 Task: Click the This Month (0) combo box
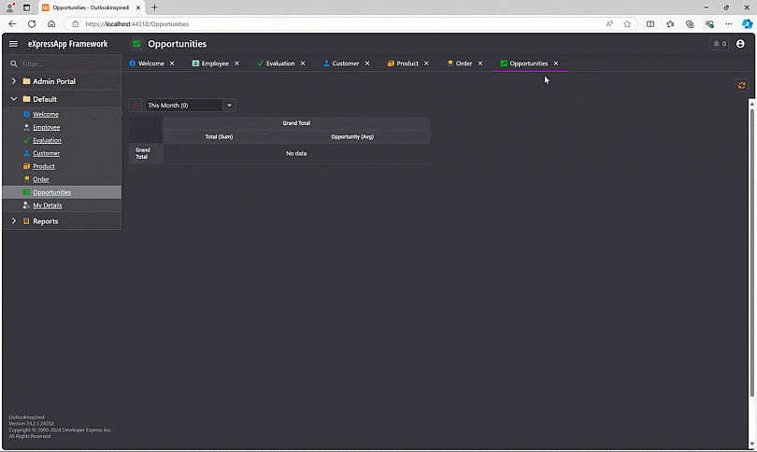184,106
